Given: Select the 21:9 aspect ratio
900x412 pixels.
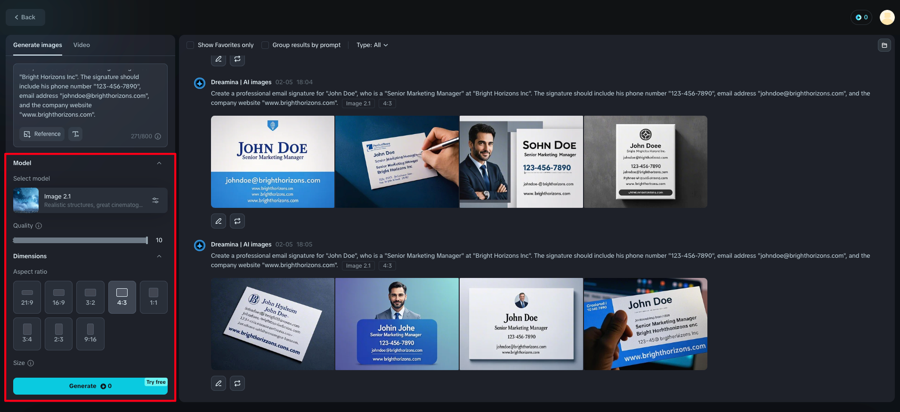Looking at the screenshot, I should [27, 297].
